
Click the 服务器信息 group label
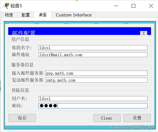pyautogui.click(x=22, y=65)
